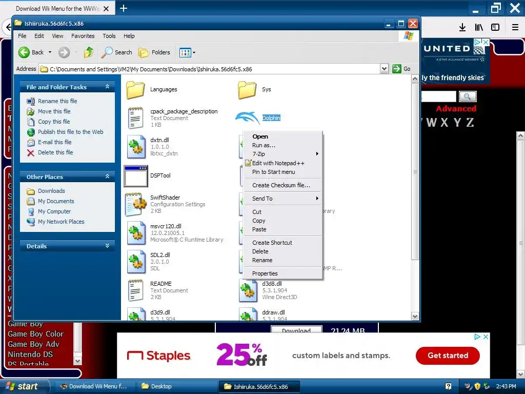The image size is (525, 394).
Task: Click Delete this file task
Action: (55, 152)
